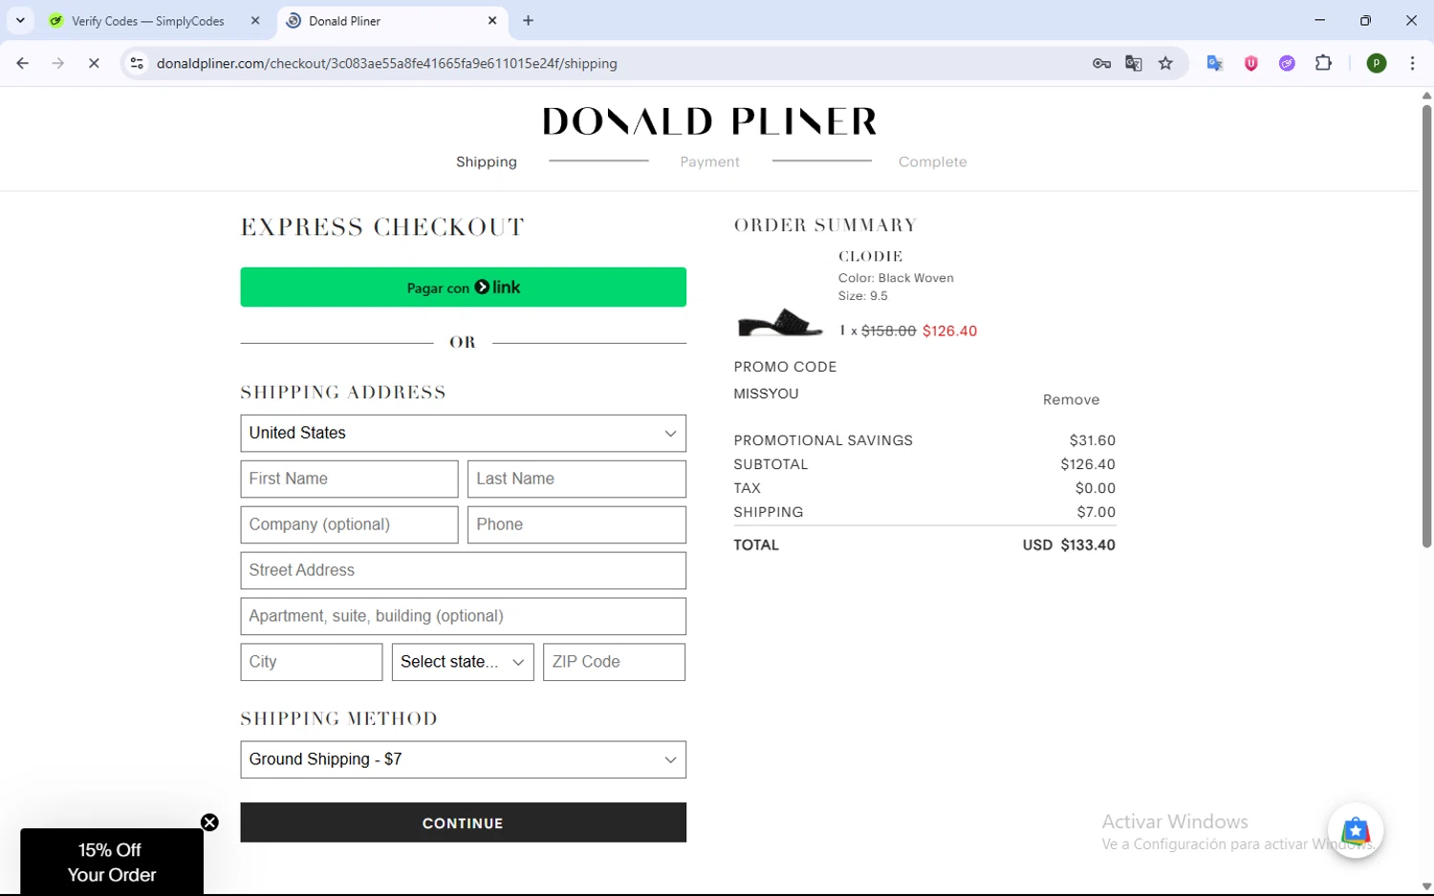
Task: Click the City field
Action: click(311, 662)
